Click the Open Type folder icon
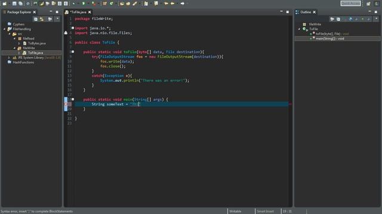Image resolution: width=382 pixels, height=214 pixels. tap(122, 4)
